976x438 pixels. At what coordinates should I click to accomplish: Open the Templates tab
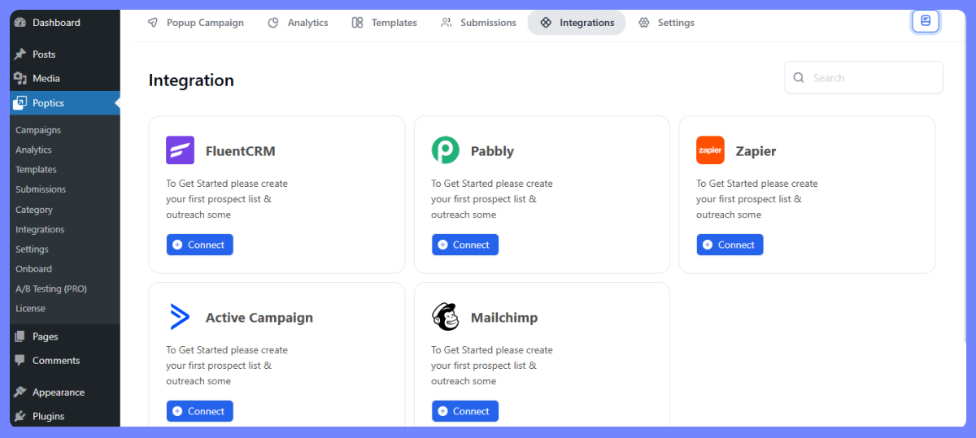[385, 23]
